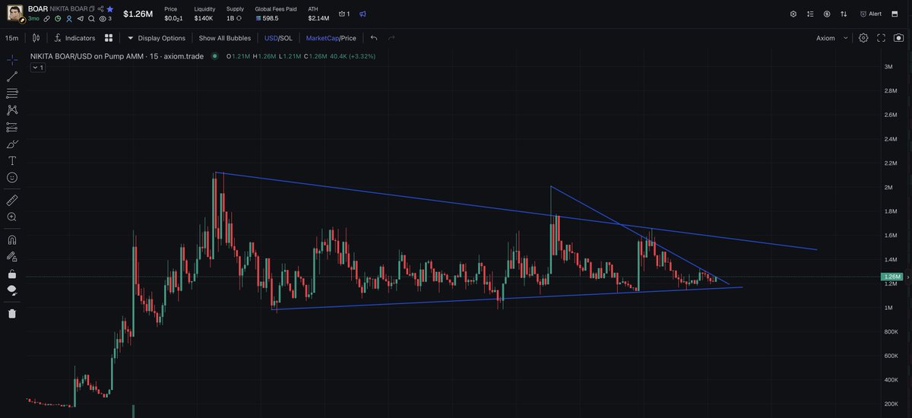Click the dollar coin icon in the top bar
This screenshot has height=418, width=912.
pyautogui.click(x=827, y=14)
